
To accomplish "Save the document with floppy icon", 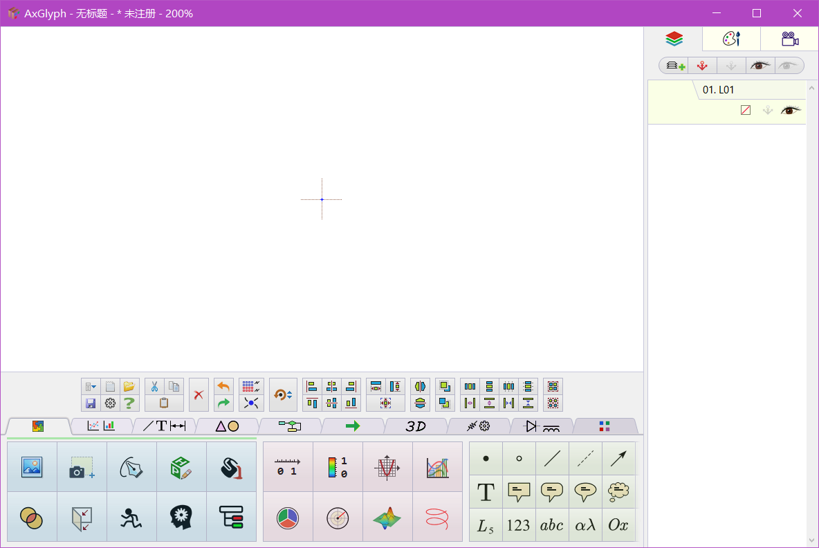I will pyautogui.click(x=91, y=403).
